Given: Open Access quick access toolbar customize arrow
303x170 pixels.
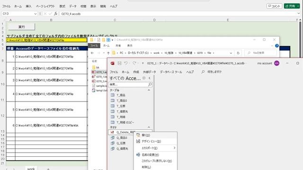Looking at the screenshot, I should point(143,63).
